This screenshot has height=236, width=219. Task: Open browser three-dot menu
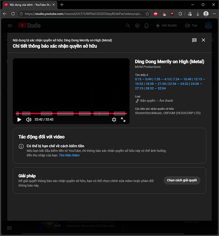pyautogui.click(x=214, y=14)
